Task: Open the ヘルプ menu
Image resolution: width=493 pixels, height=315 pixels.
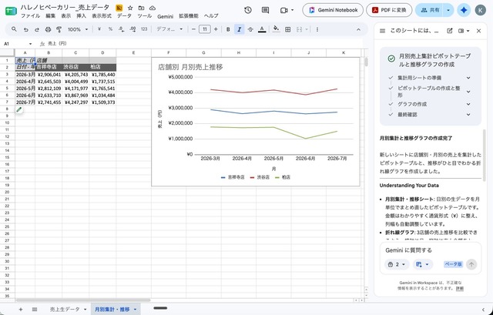Action: (211, 15)
